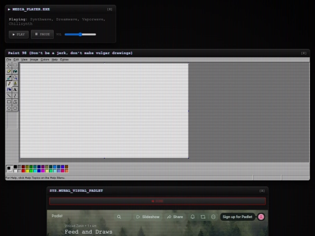This screenshot has height=236, width=315.
Task: Pick the orange color swatch
Action: click(66, 171)
